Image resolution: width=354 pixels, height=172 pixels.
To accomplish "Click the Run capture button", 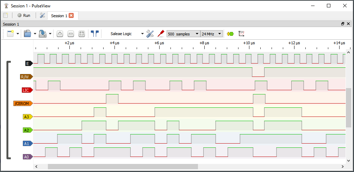I will pos(24,15).
